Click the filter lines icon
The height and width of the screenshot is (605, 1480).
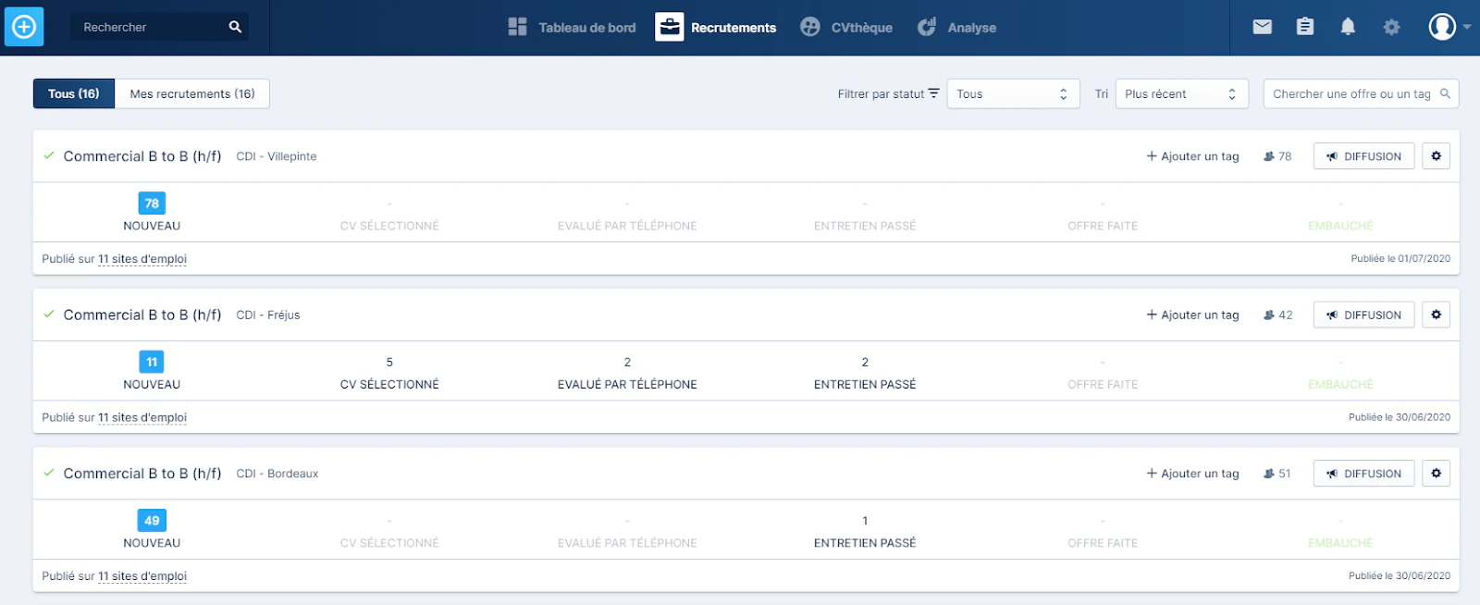tap(933, 93)
